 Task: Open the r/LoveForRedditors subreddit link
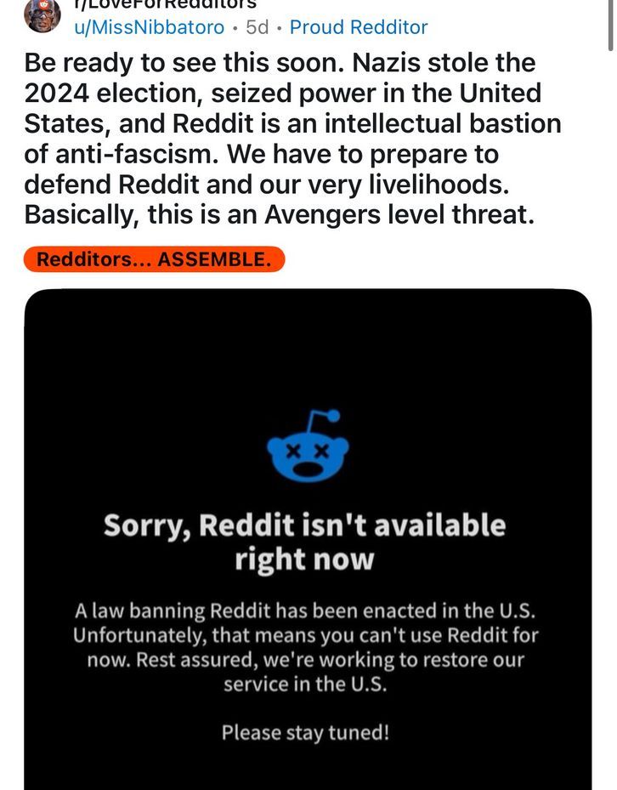pos(165,4)
